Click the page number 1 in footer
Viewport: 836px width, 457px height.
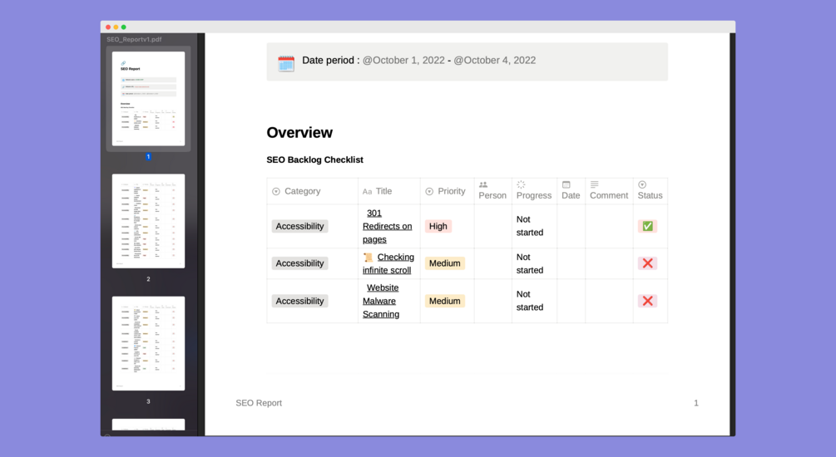695,403
